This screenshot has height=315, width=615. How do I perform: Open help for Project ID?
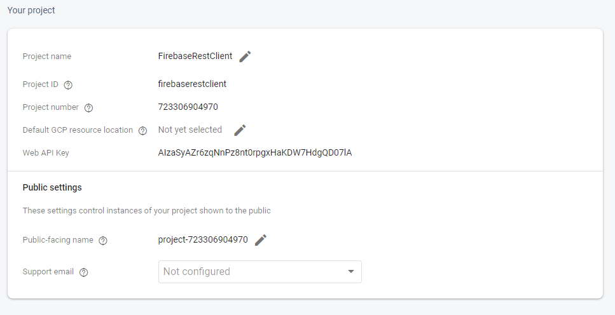click(x=68, y=85)
